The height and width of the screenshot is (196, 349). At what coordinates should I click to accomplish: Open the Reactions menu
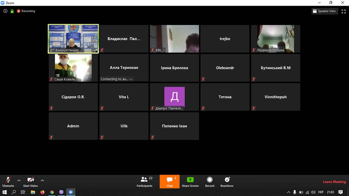tap(227, 182)
